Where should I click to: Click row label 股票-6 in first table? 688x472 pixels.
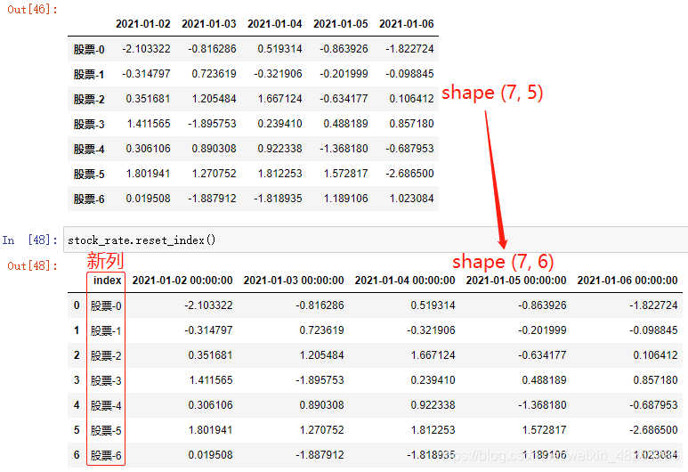[x=89, y=199]
